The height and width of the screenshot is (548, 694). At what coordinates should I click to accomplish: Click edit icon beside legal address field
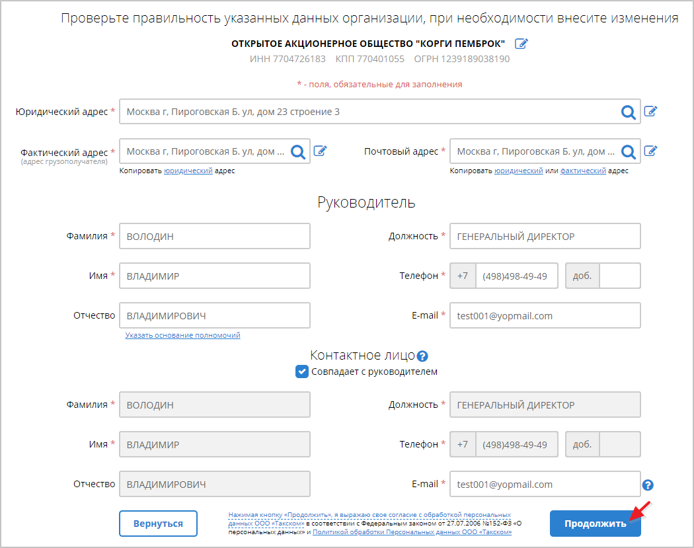click(650, 111)
